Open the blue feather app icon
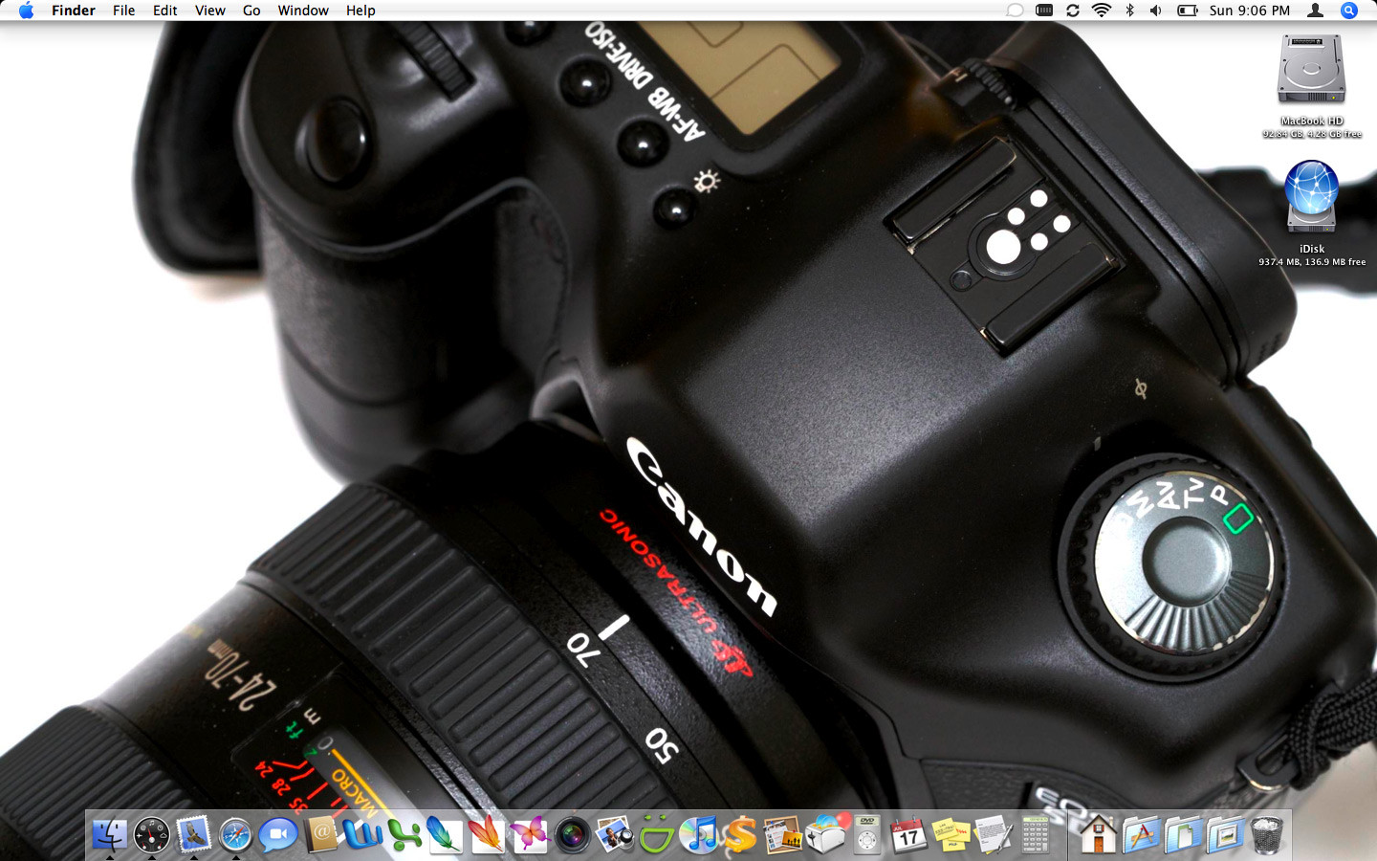Image resolution: width=1377 pixels, height=861 pixels. click(445, 835)
